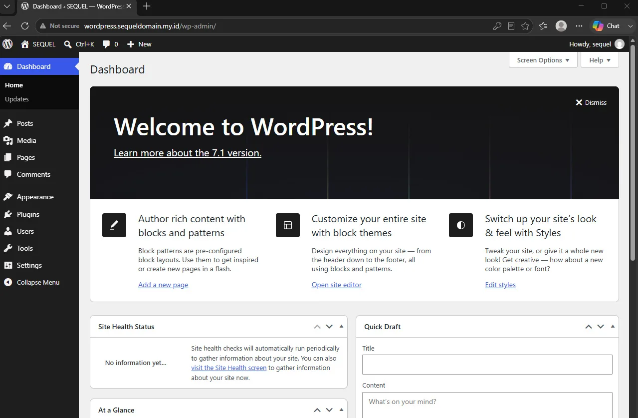Move Quick Draft box down
The height and width of the screenshot is (418, 638).
pos(601,327)
